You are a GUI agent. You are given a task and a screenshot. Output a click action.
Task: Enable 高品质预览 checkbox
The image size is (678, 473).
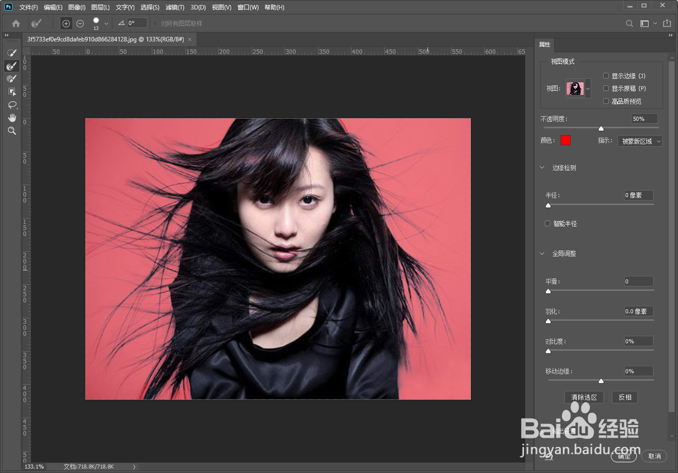(x=606, y=101)
